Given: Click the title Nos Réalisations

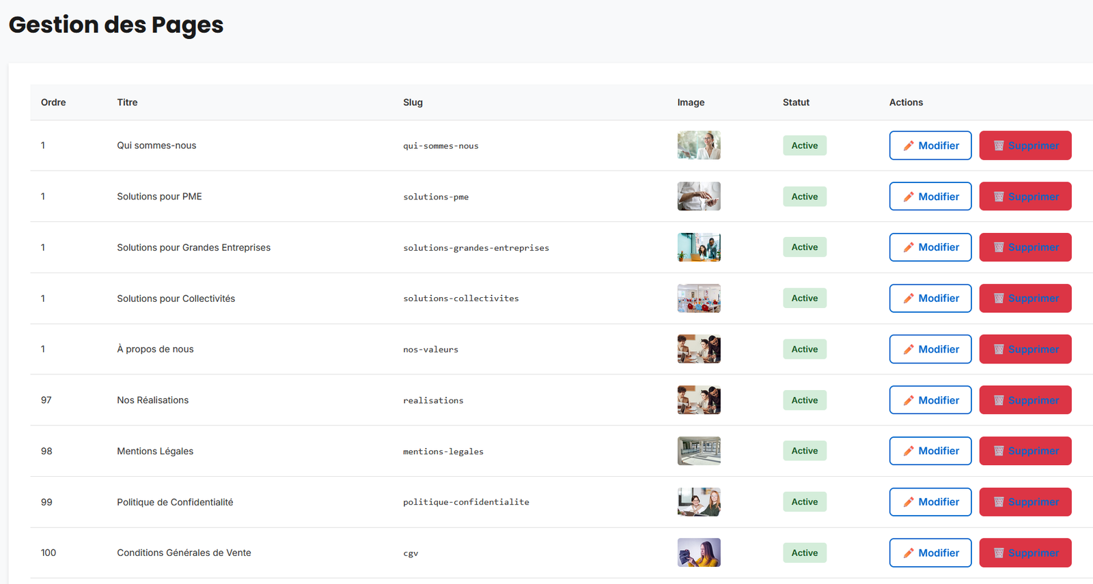Looking at the screenshot, I should pos(152,400).
